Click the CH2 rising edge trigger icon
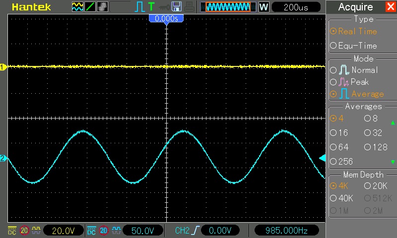397x238 pixels. (x=197, y=231)
